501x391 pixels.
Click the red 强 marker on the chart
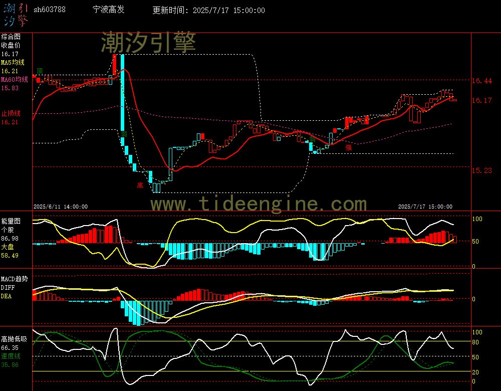(x=349, y=147)
